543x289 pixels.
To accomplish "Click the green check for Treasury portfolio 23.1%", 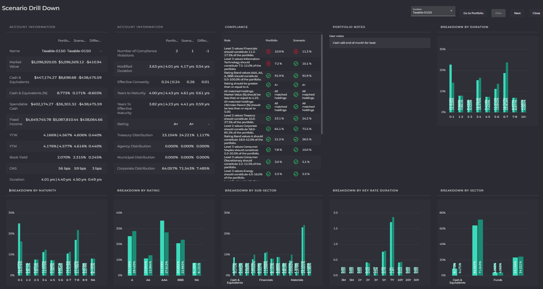I will tap(268, 118).
